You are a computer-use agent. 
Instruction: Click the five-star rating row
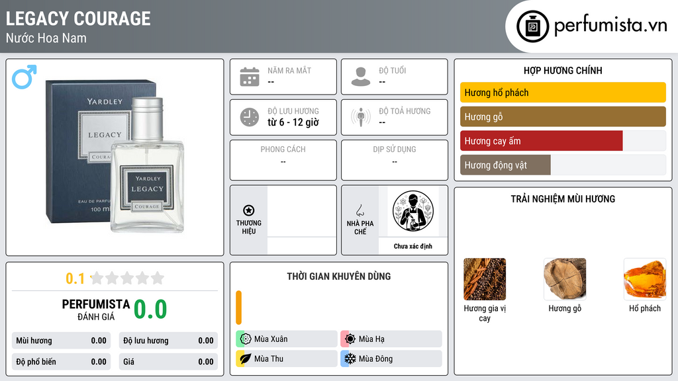pos(127,278)
